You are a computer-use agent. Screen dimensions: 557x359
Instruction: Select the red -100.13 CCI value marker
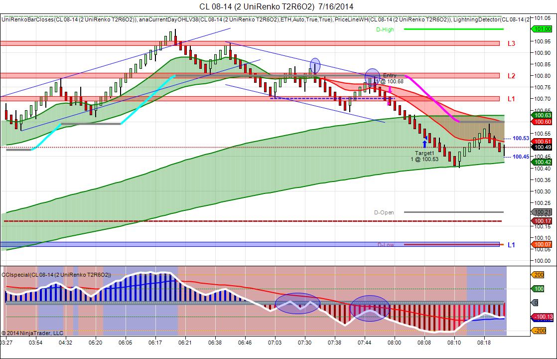pyautogui.click(x=542, y=317)
